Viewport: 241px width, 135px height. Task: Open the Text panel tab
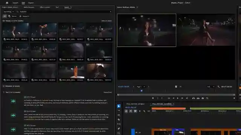tap(57, 7)
